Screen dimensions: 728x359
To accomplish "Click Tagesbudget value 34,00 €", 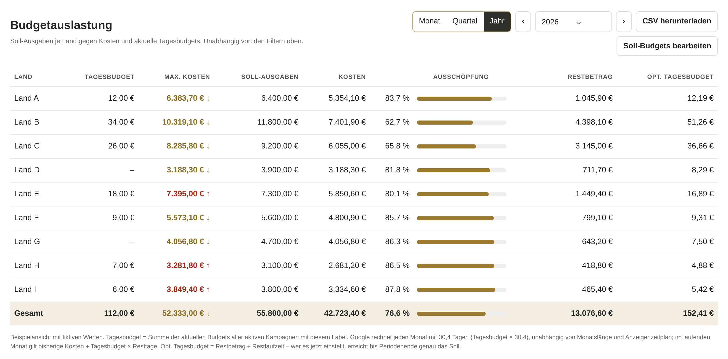I will [121, 122].
